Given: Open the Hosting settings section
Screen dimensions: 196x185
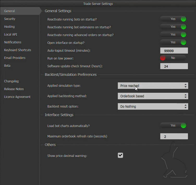Looking at the screenshot, I should pos(9,27).
